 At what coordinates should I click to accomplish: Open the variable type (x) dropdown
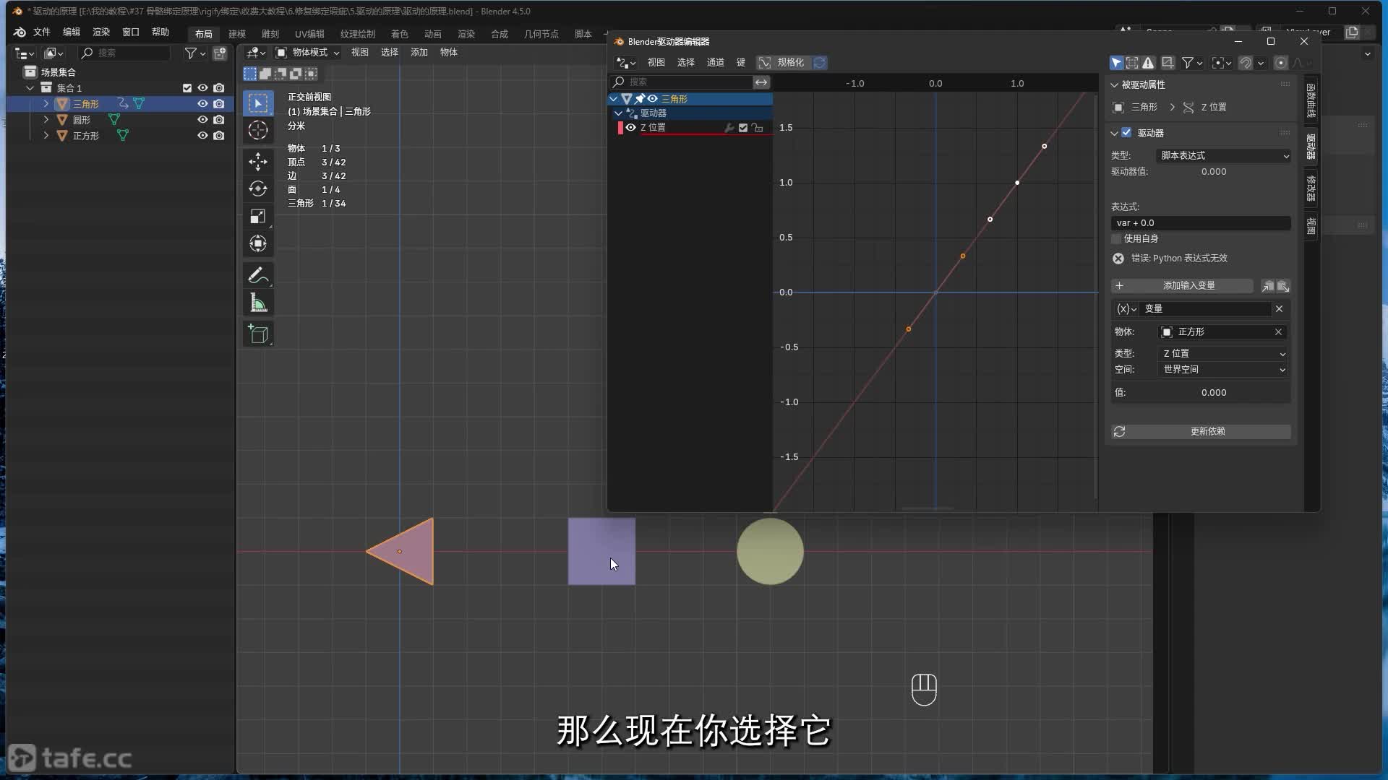(1126, 309)
